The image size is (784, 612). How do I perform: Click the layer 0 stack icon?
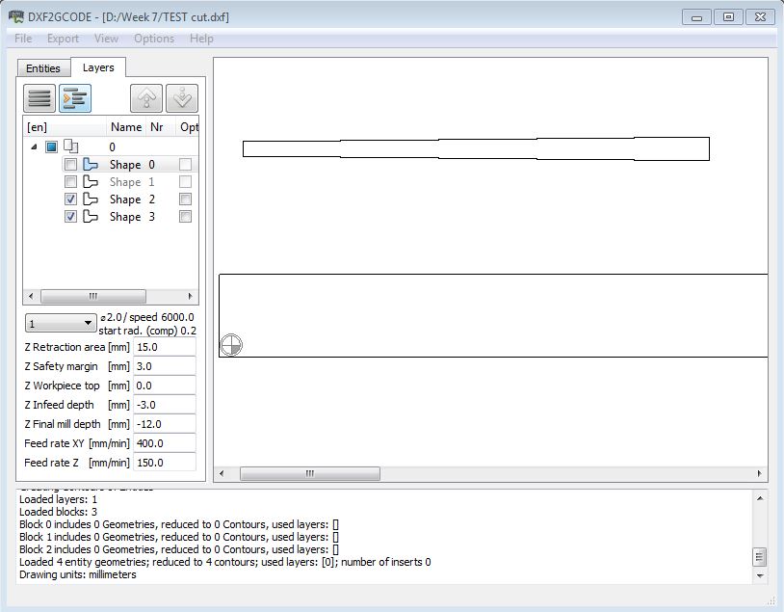click(71, 146)
